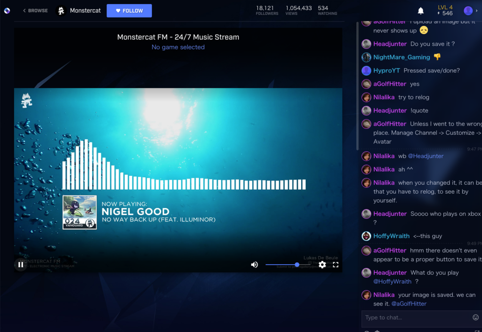Click Headjunter avatar next to '!quote'
This screenshot has height=332, width=482.
click(366, 111)
